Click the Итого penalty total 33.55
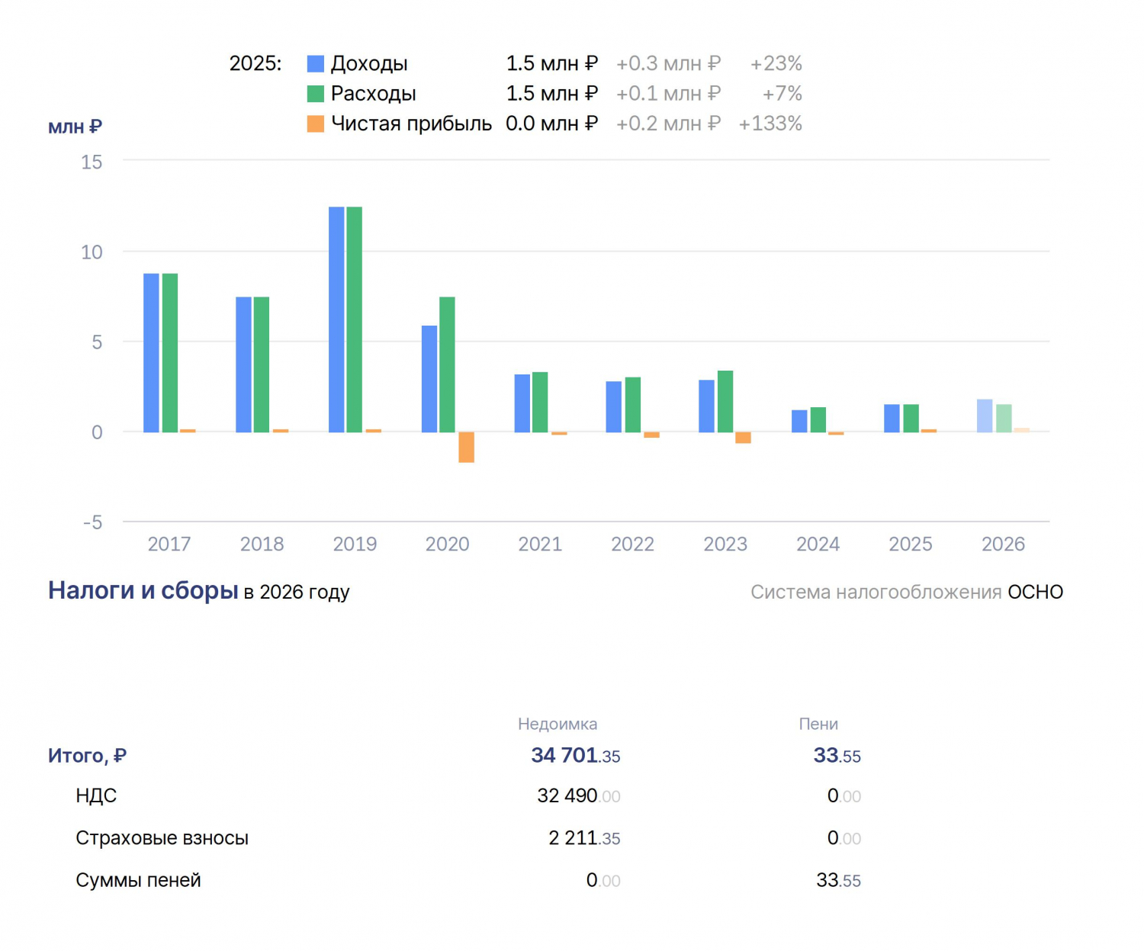Screen dimensions: 1144x951 (x=837, y=756)
